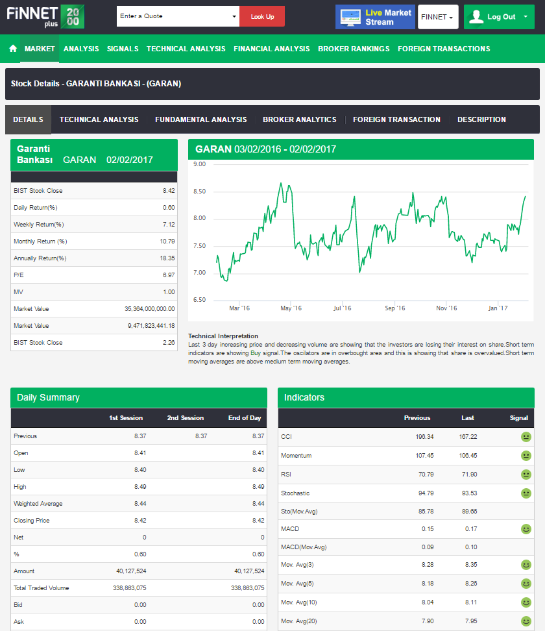Switch to the FOREIGN TRANSACTION tab
Viewport: 545px width, 631px height.
[x=396, y=119]
